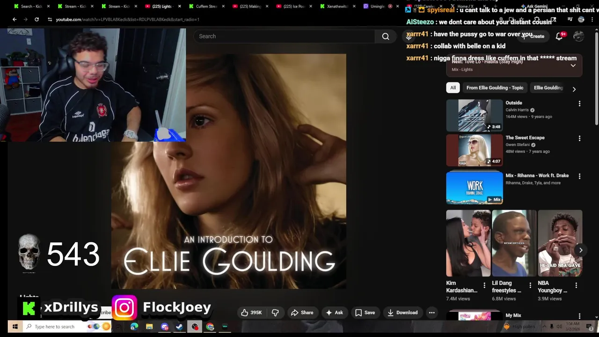Show more filter chips with right arrow
599x337 pixels.
point(574,89)
